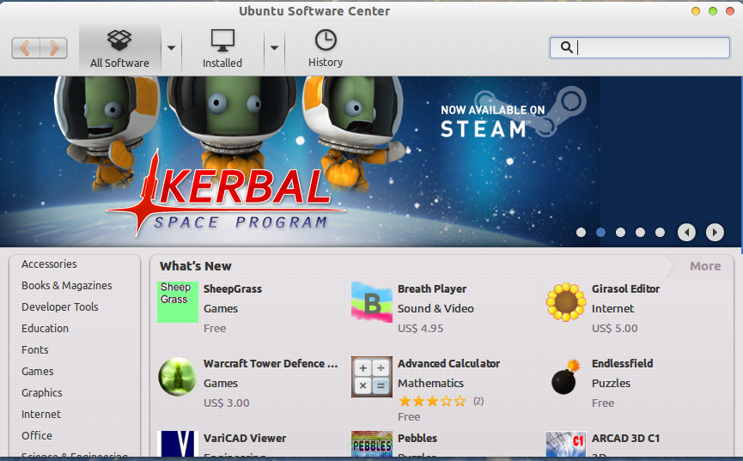The image size is (743, 461).
Task: Open the Books & Magazines category
Action: 67,286
